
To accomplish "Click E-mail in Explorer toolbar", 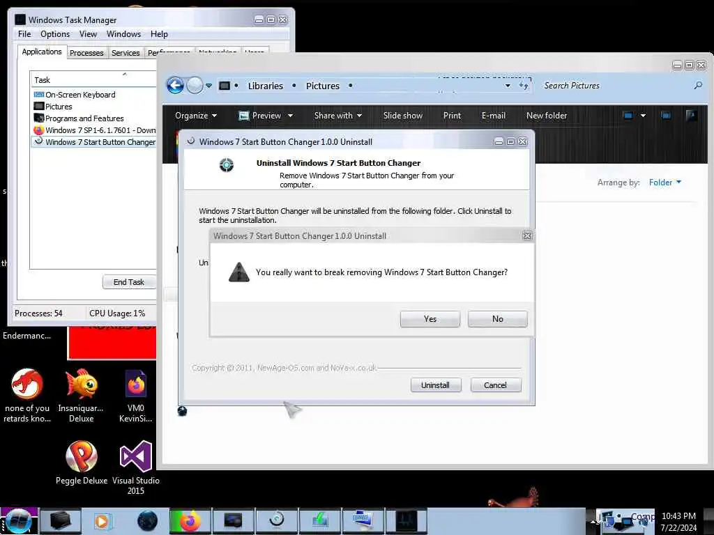I will [x=494, y=116].
